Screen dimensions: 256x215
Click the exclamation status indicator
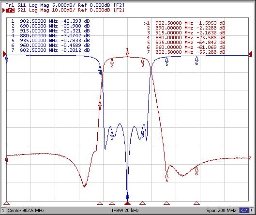(x=252, y=210)
